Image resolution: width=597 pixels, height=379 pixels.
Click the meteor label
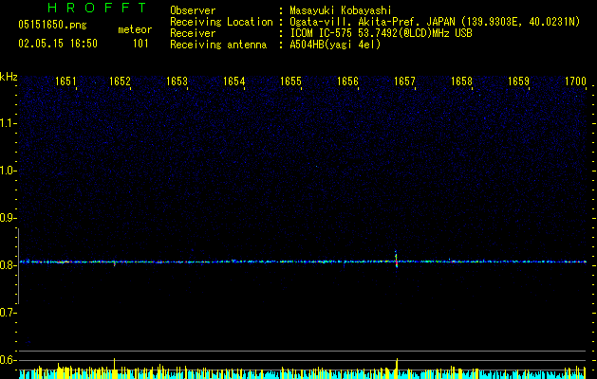135,29
